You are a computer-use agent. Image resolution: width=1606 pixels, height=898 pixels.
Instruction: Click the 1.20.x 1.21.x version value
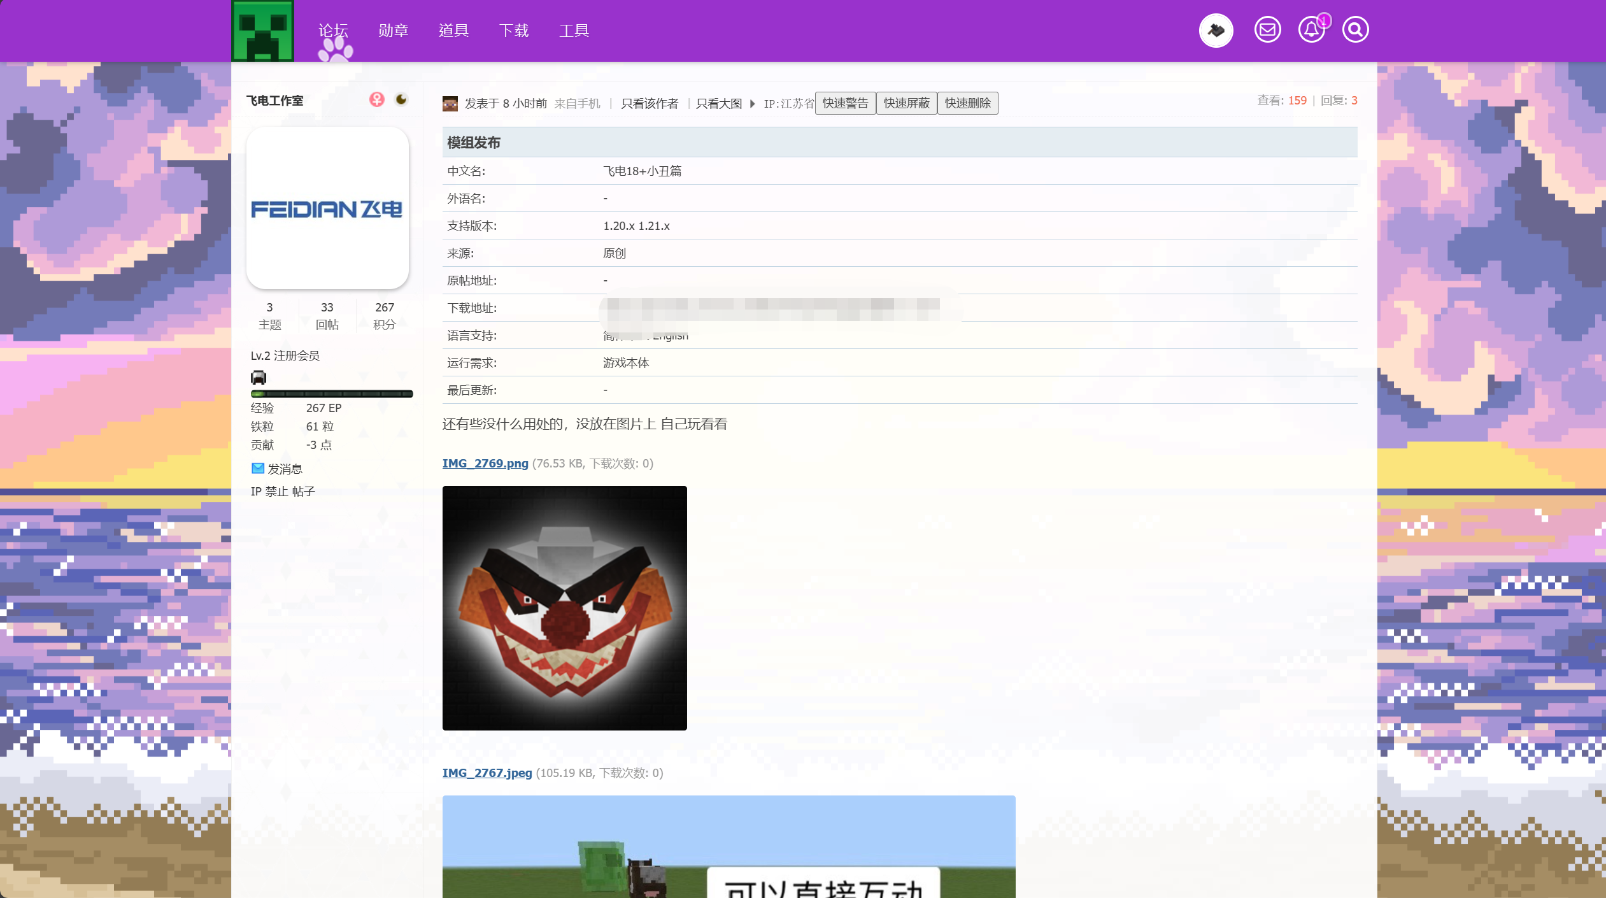pyautogui.click(x=637, y=226)
